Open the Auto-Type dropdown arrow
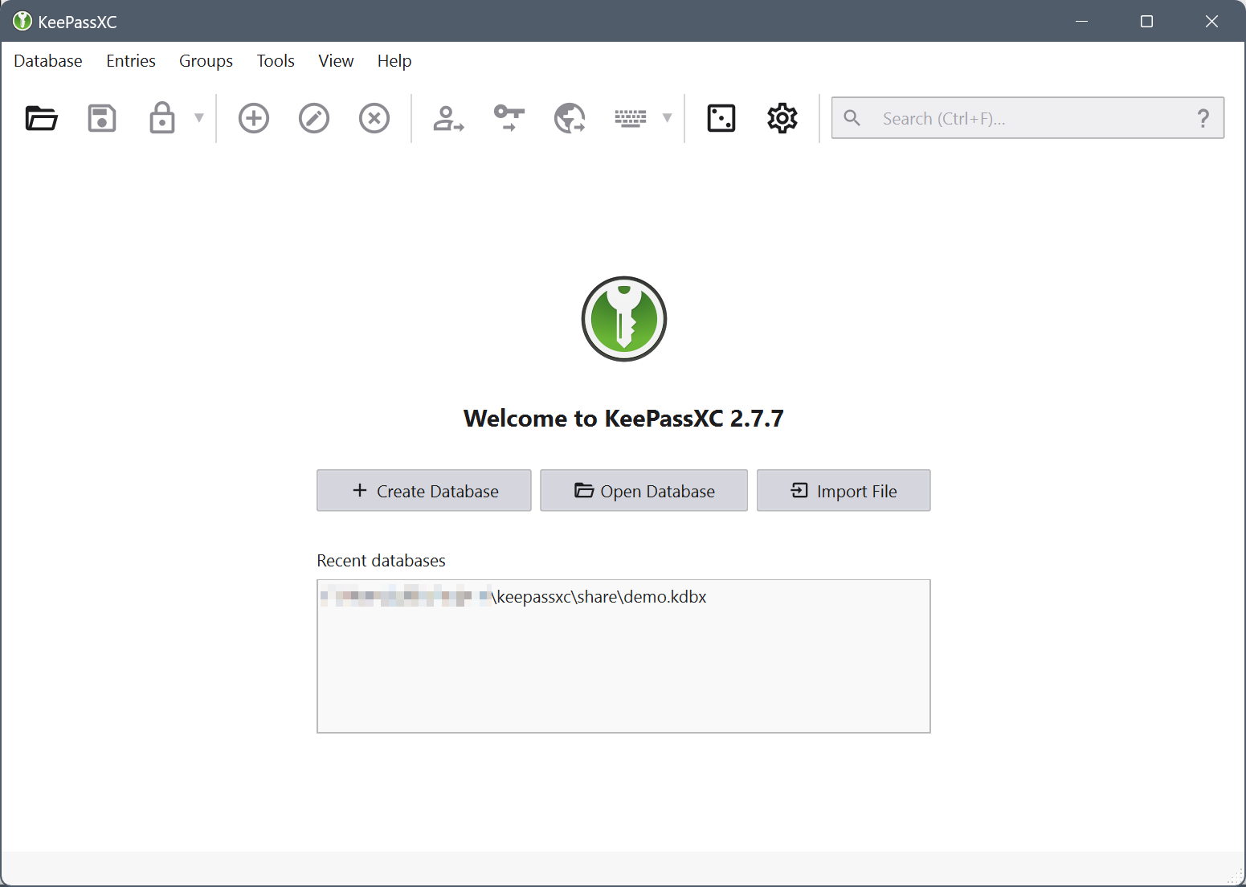This screenshot has width=1246, height=887. tap(668, 118)
